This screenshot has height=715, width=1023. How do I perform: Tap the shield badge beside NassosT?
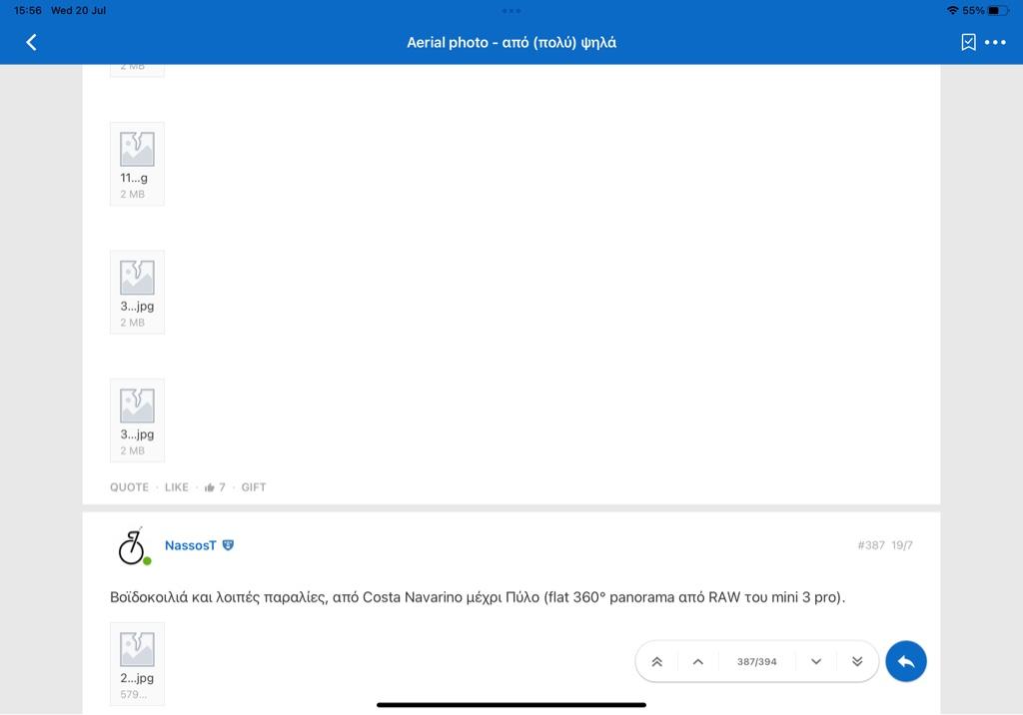pos(228,545)
